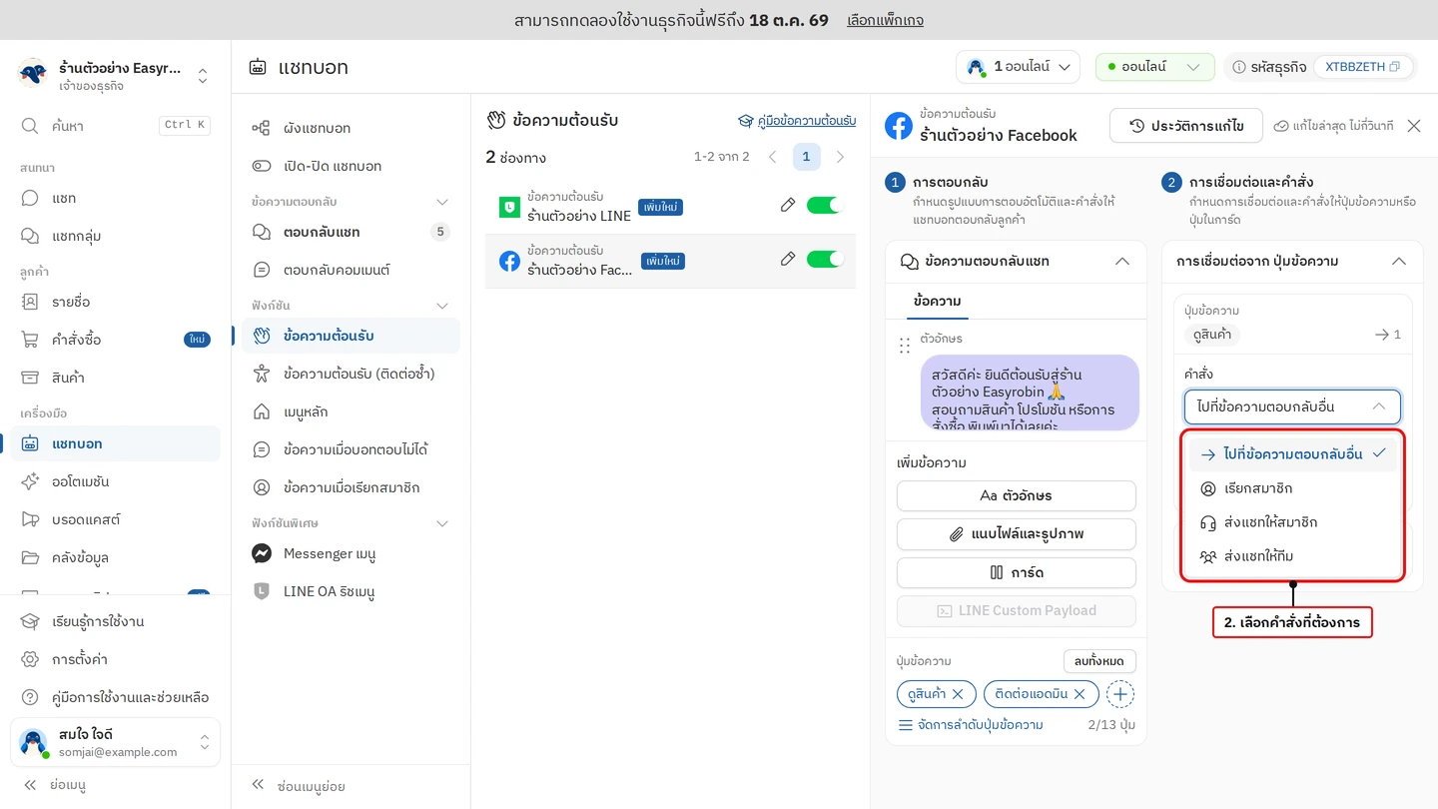
Task: Collapse การเชื่อมต่อจาก ปุ่มข้อความ section
Action: tap(1399, 261)
